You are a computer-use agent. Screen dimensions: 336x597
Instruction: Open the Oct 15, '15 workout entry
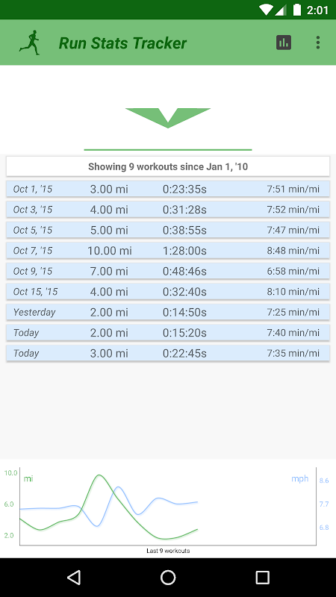[168, 292]
